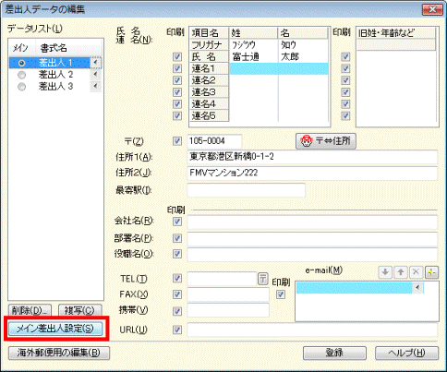447x372 pixels.
Task: Toggle print checkbox for 連名5 row
Action: (x=177, y=115)
